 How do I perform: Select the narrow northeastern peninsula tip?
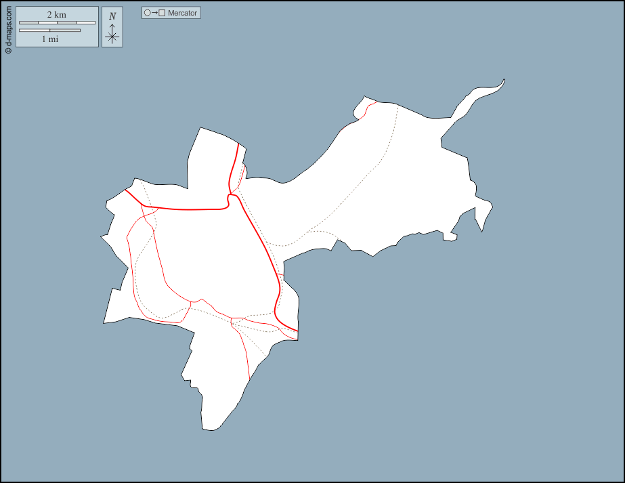[x=502, y=83]
